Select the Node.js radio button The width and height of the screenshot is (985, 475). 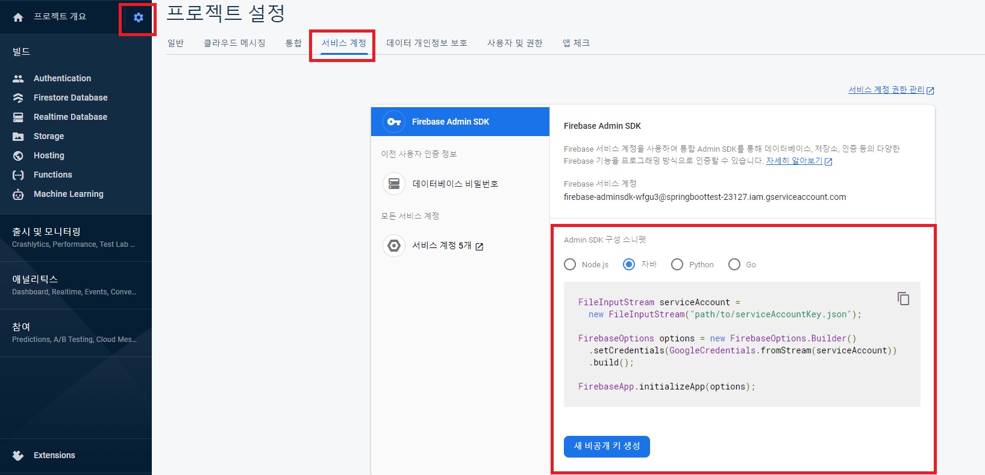pyautogui.click(x=570, y=264)
